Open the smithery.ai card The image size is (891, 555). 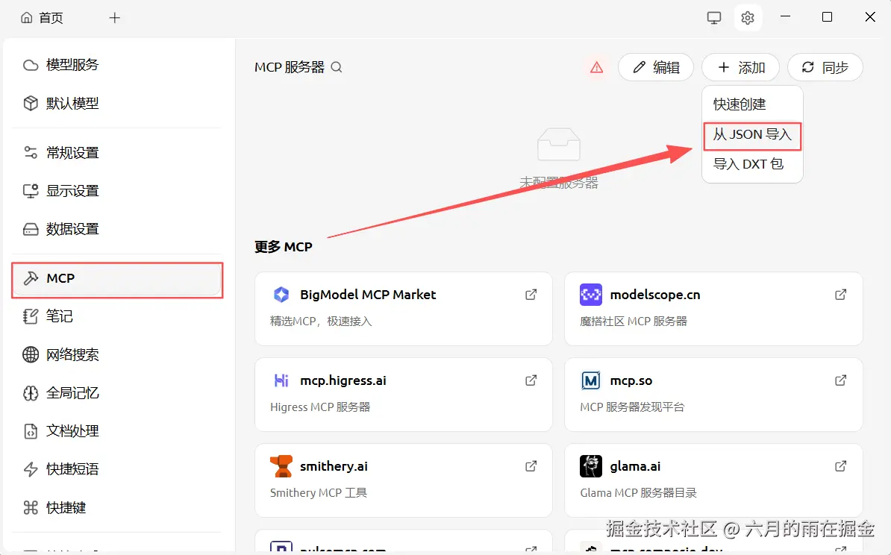[404, 480]
